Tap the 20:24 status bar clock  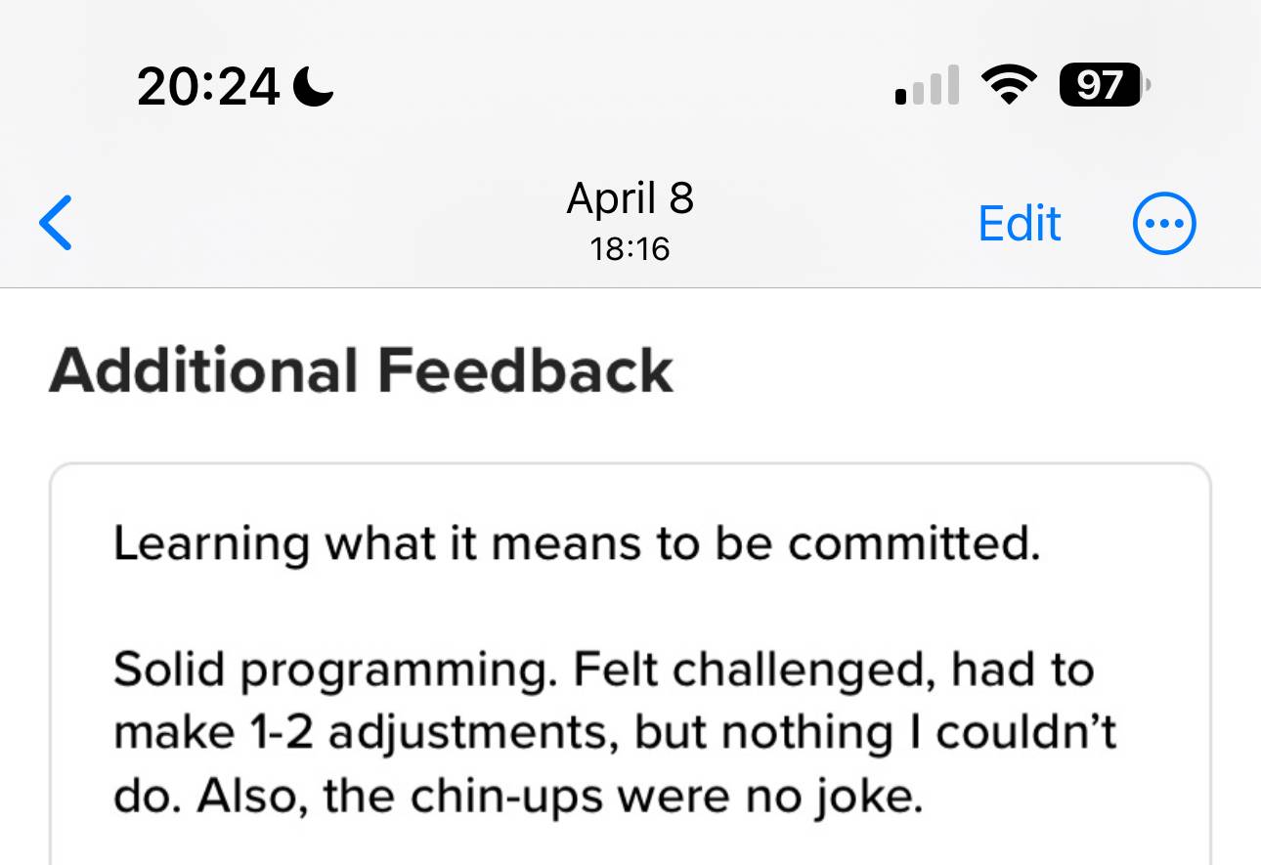[x=209, y=88]
